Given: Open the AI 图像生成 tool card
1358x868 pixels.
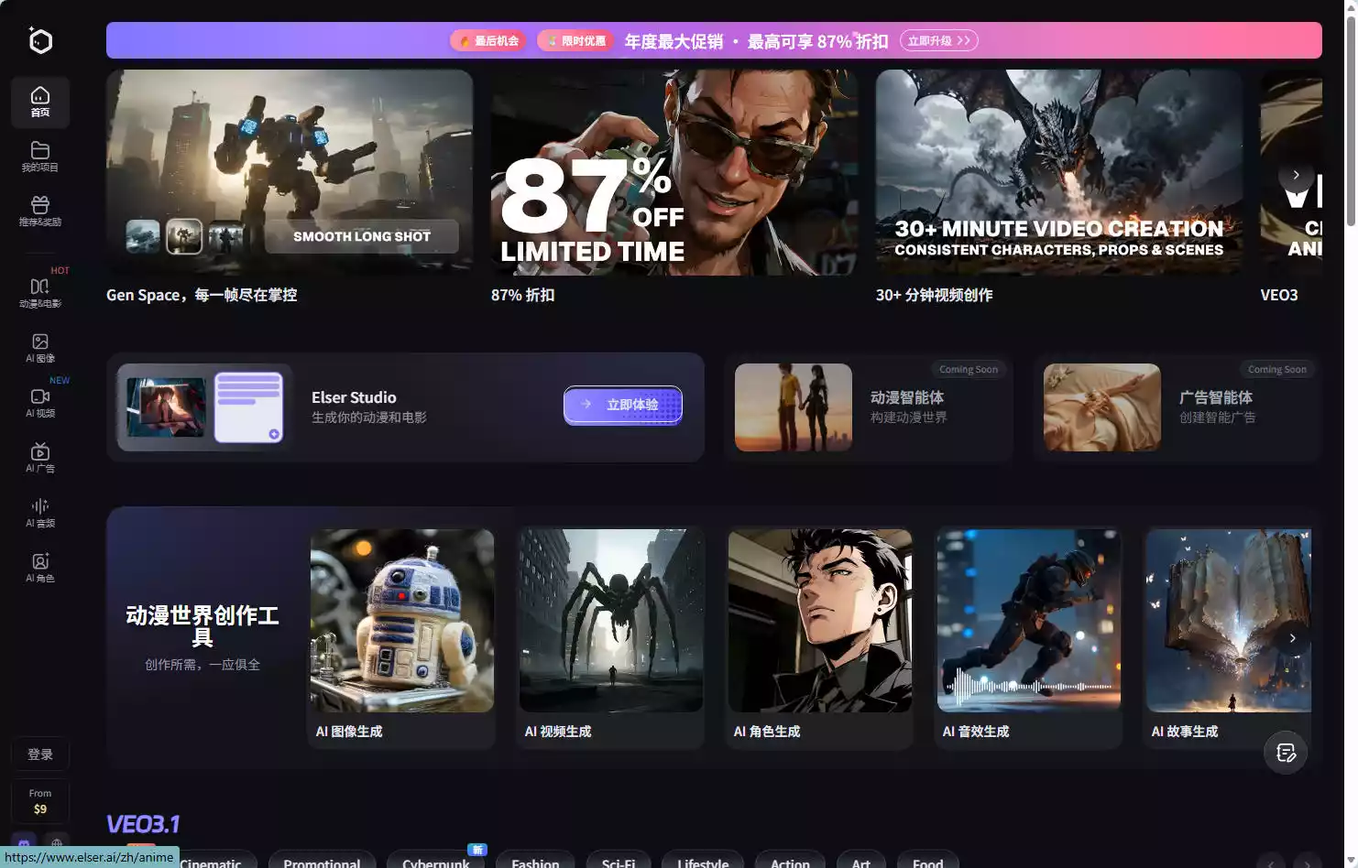Looking at the screenshot, I should (401, 638).
